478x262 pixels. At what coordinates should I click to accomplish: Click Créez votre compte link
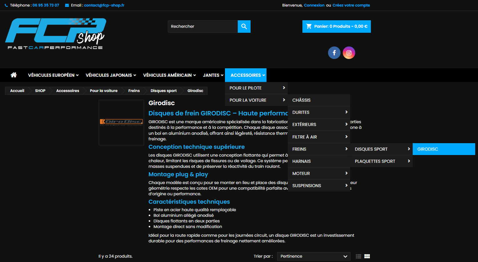pyautogui.click(x=351, y=5)
